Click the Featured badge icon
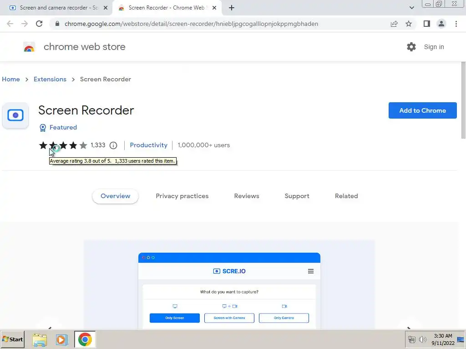This screenshot has height=349, width=466. pos(43,128)
